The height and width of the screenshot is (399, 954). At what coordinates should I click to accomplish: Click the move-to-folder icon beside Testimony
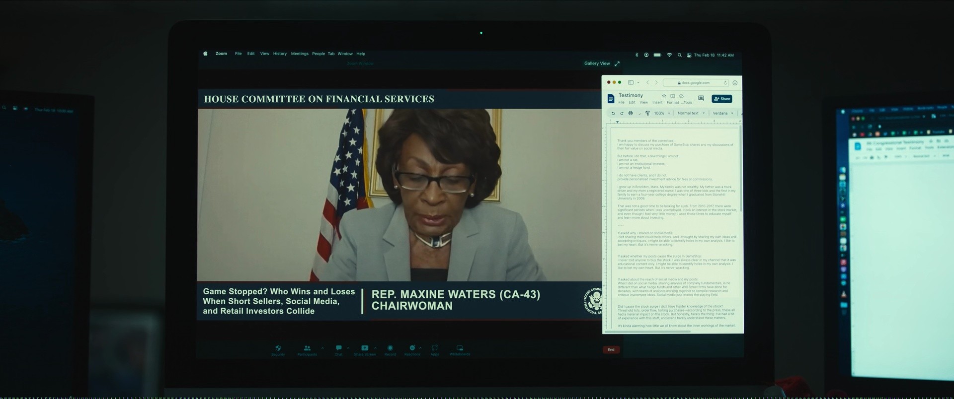(x=673, y=96)
